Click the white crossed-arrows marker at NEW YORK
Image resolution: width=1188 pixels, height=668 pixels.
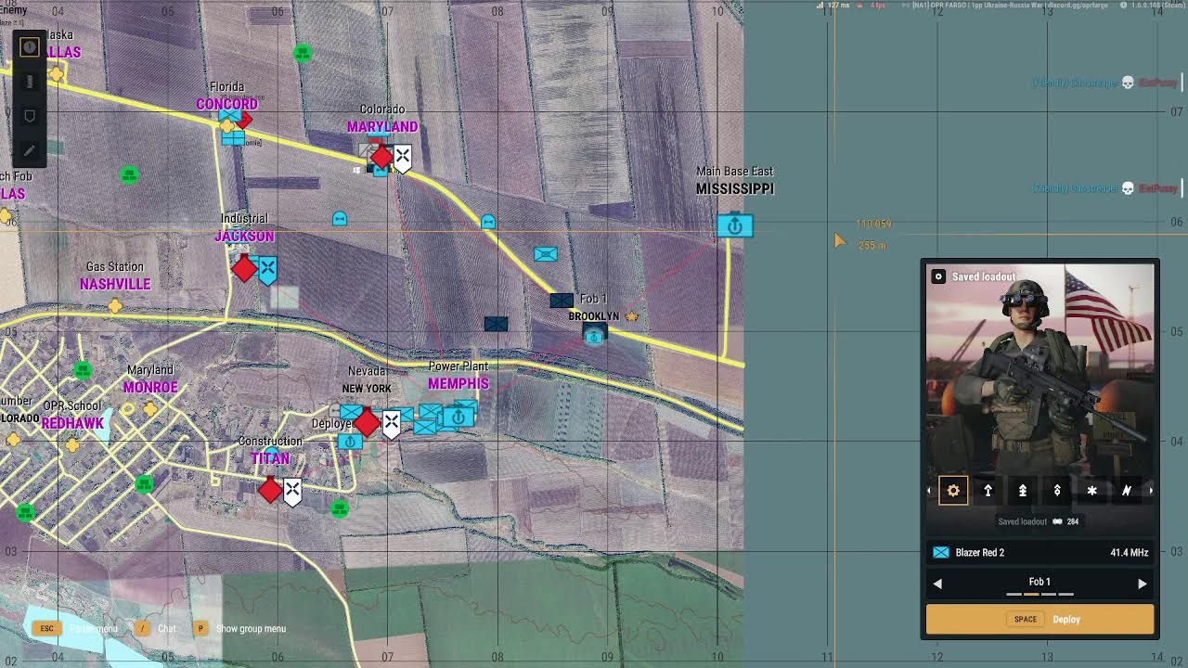pyautogui.click(x=392, y=424)
